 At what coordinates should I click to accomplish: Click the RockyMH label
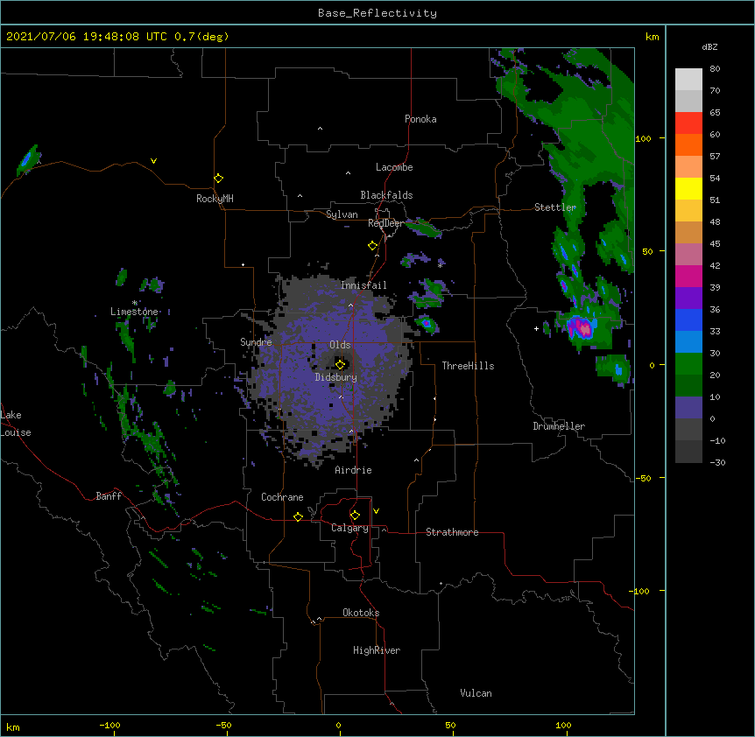tap(215, 199)
